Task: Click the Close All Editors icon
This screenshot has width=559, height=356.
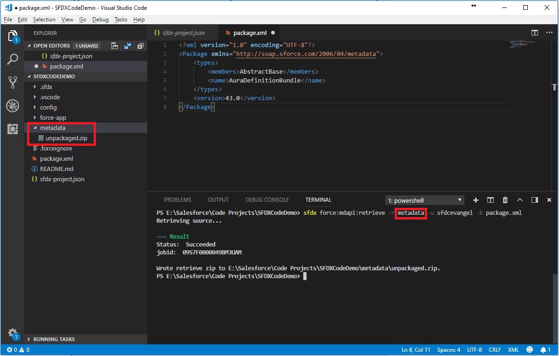Action: (x=140, y=46)
